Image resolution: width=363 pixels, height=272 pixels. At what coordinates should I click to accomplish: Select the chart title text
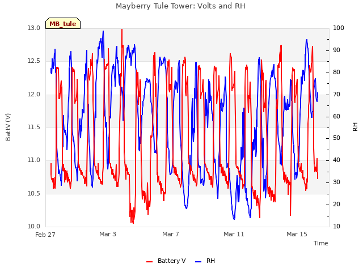180,6
